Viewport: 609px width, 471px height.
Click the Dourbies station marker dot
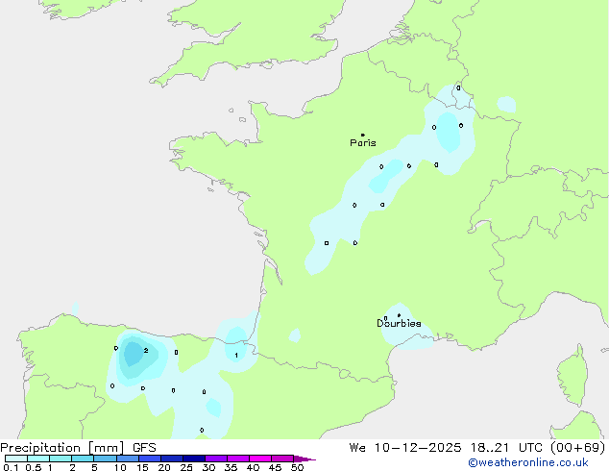click(399, 315)
